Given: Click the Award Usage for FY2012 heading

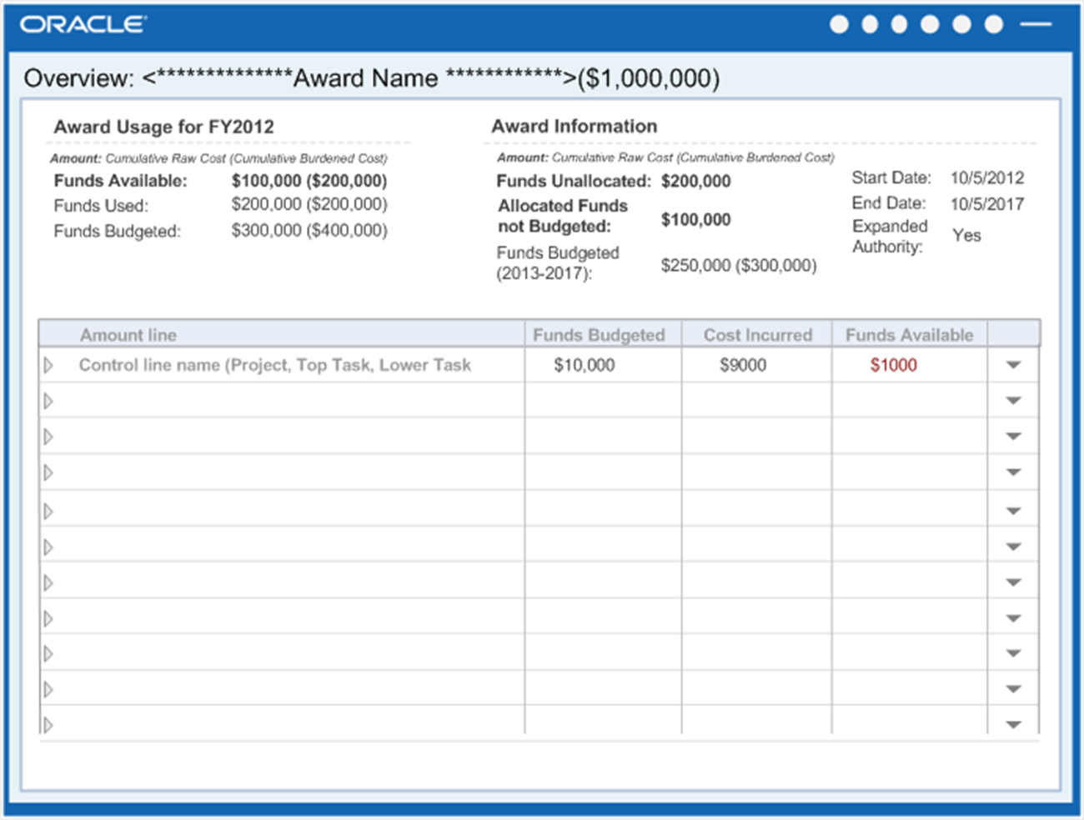Looking at the screenshot, I should [163, 127].
